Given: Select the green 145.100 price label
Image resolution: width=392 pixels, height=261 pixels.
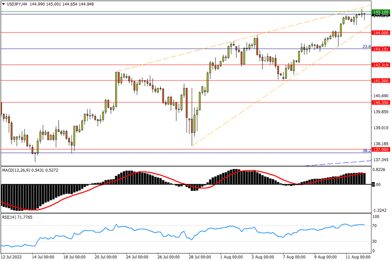Looking at the screenshot, I should 380,12.
